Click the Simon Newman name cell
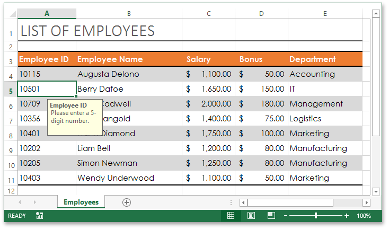This screenshot has height=230, width=389. coord(129,163)
